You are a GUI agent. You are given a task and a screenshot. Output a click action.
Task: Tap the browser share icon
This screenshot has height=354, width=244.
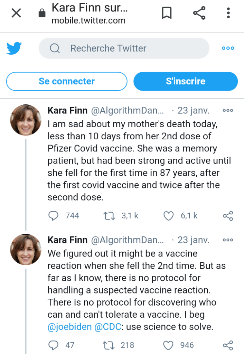(x=199, y=13)
